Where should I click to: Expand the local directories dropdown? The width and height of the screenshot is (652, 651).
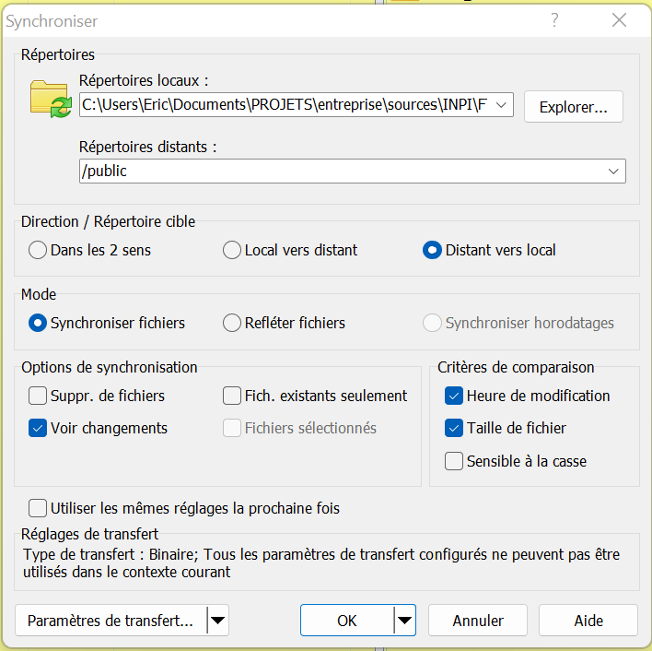coord(502,106)
